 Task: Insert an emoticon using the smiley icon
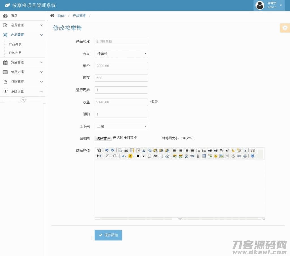[216, 156]
